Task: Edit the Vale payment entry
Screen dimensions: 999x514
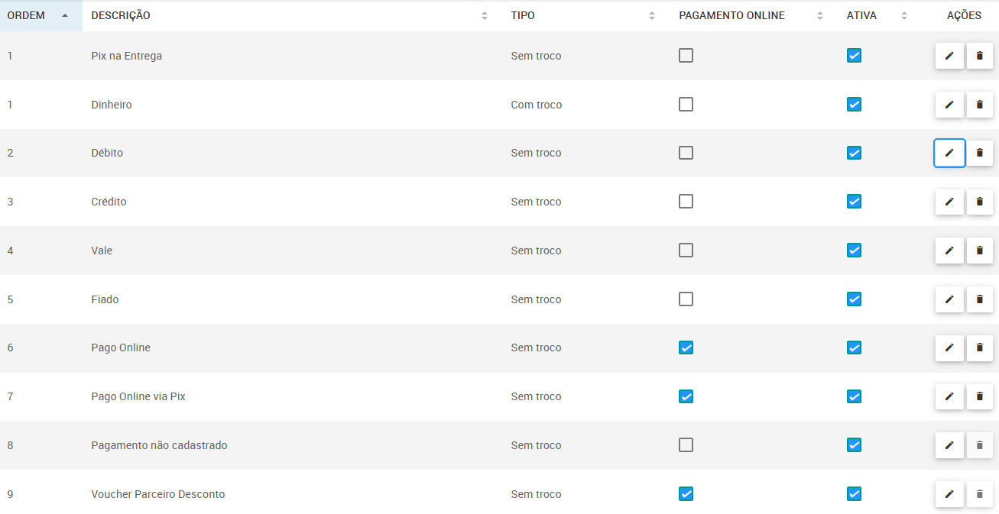Action: 949,251
